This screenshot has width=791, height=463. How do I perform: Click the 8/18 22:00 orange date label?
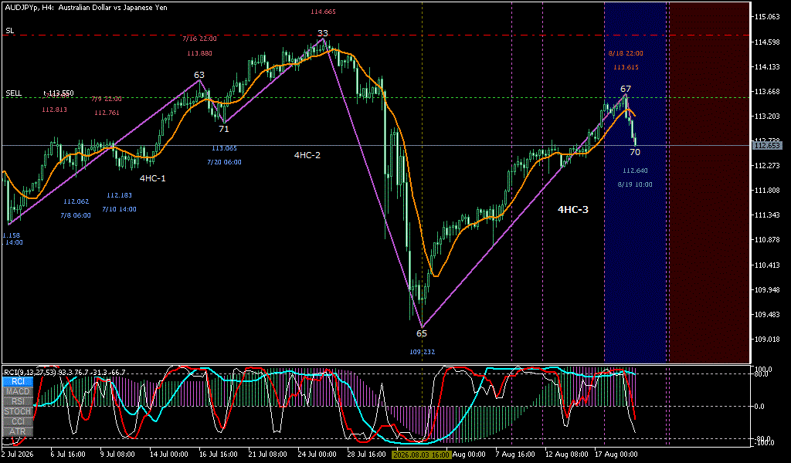pyautogui.click(x=626, y=53)
